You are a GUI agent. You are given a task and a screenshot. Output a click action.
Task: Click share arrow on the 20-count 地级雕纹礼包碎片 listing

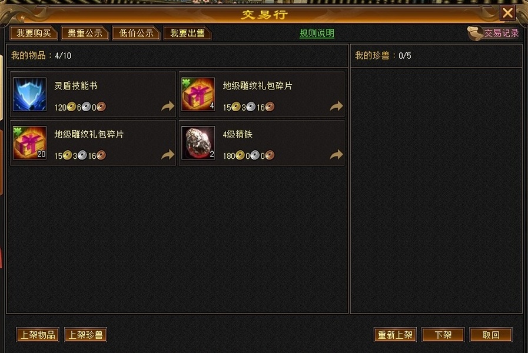click(x=168, y=155)
